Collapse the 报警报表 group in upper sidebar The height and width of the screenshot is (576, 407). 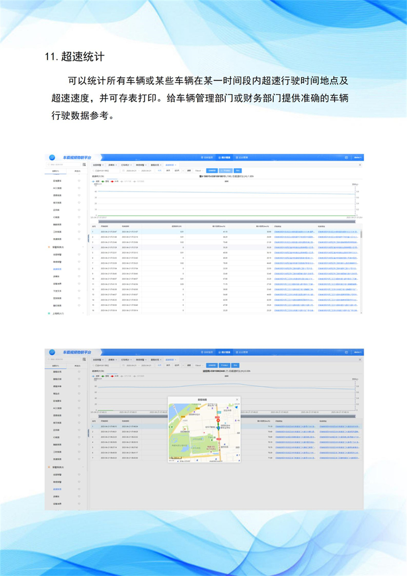click(x=83, y=247)
